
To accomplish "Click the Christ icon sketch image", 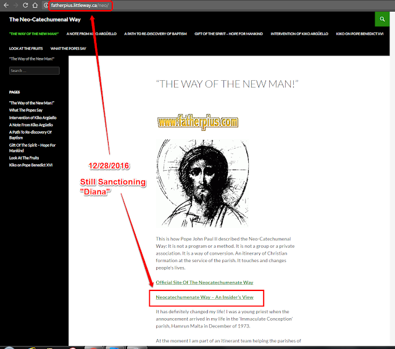I will (x=202, y=183).
